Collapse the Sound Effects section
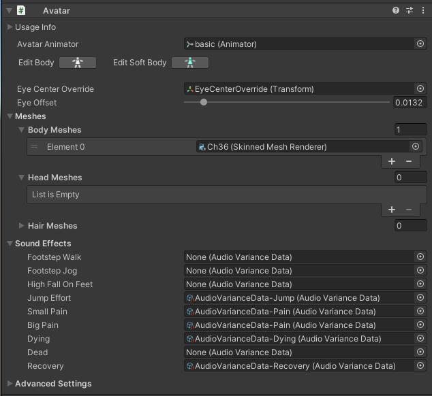This screenshot has height=396, width=432. coord(10,244)
